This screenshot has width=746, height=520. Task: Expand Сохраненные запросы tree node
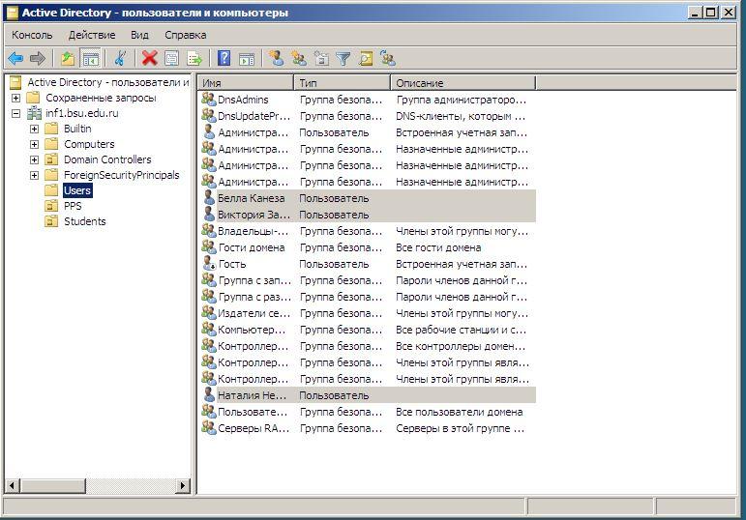click(15, 98)
